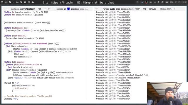188x105 pixels.
Task: Click the '#<module (#{ g73}#)' REPL line
Action: click(113, 12)
